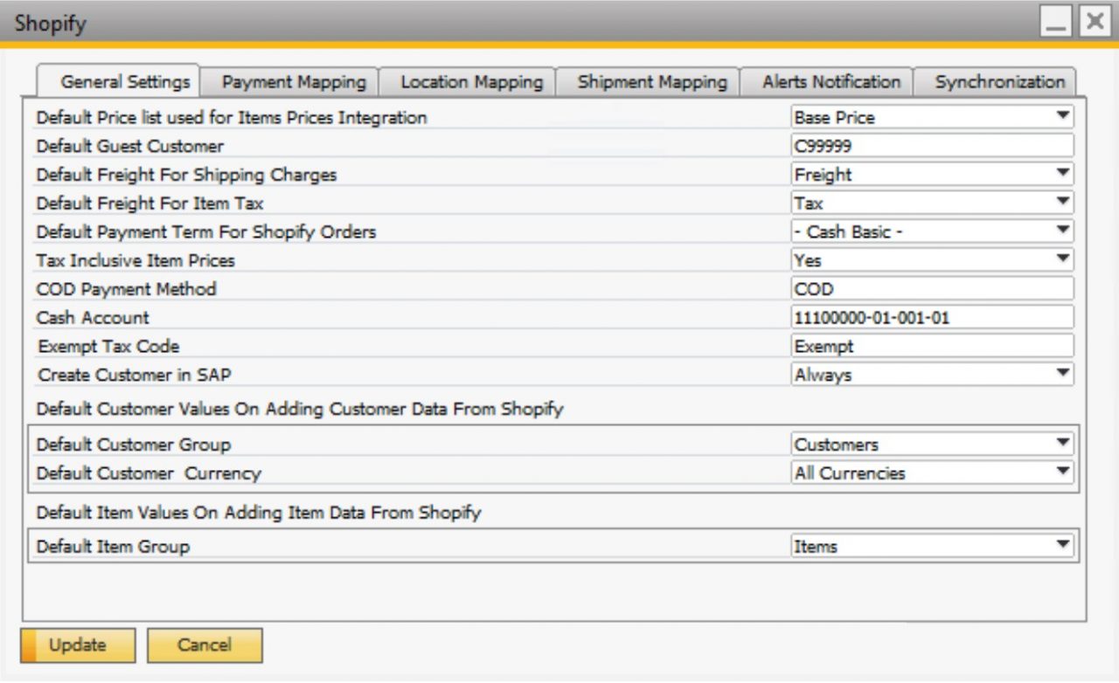View the Alerts Notification tab
The height and width of the screenshot is (683, 1119).
tap(829, 81)
